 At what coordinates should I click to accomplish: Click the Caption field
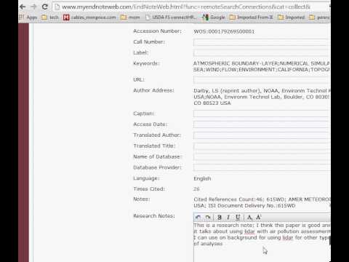tap(262, 114)
